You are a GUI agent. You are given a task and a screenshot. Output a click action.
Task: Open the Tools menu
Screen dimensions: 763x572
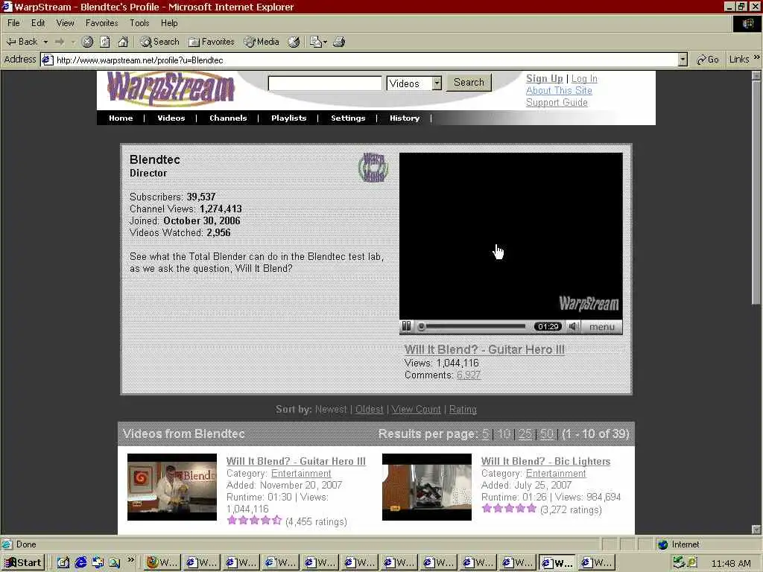click(x=139, y=23)
